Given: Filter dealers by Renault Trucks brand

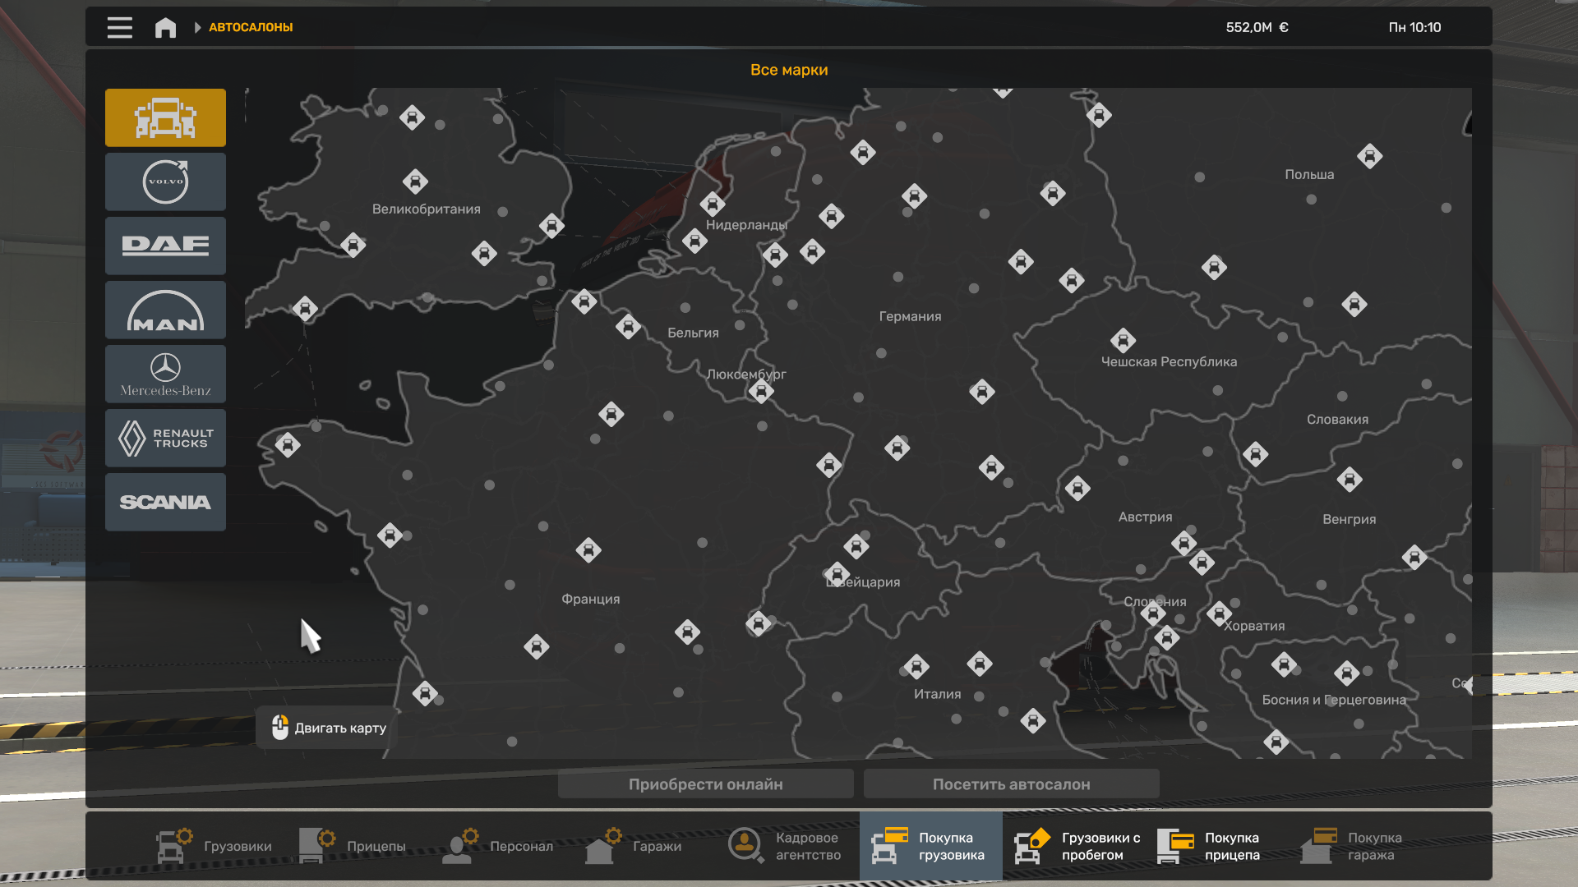Looking at the screenshot, I should (165, 438).
